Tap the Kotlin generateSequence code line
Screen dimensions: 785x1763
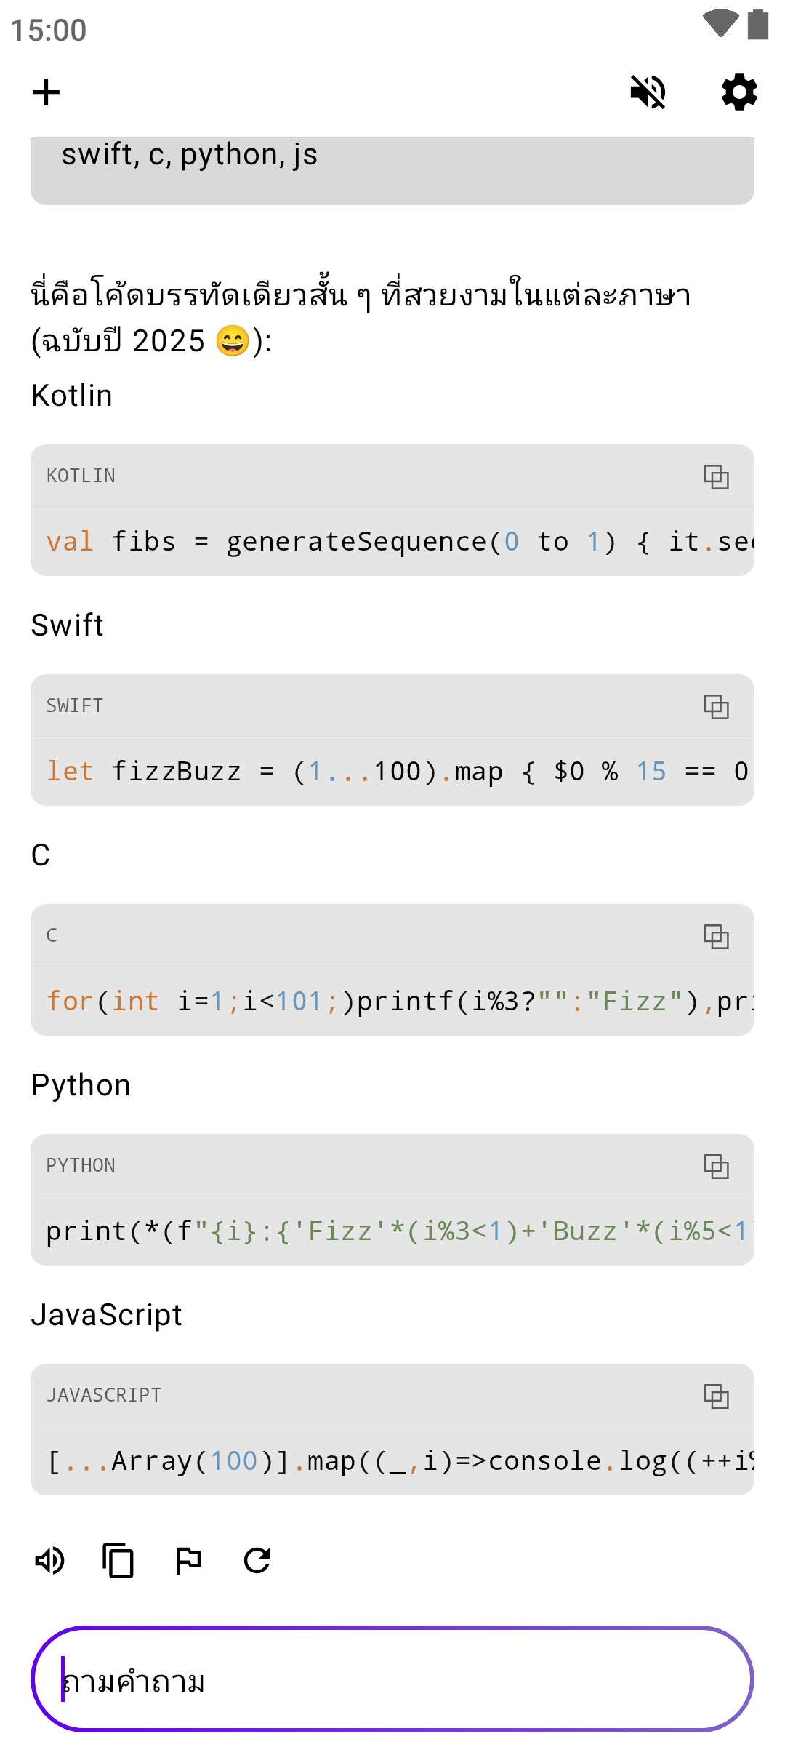392,542
